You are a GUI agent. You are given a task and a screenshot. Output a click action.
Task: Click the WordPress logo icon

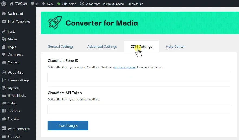[x=4, y=4]
